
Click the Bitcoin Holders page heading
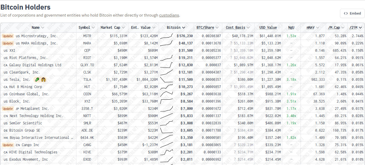26,7
